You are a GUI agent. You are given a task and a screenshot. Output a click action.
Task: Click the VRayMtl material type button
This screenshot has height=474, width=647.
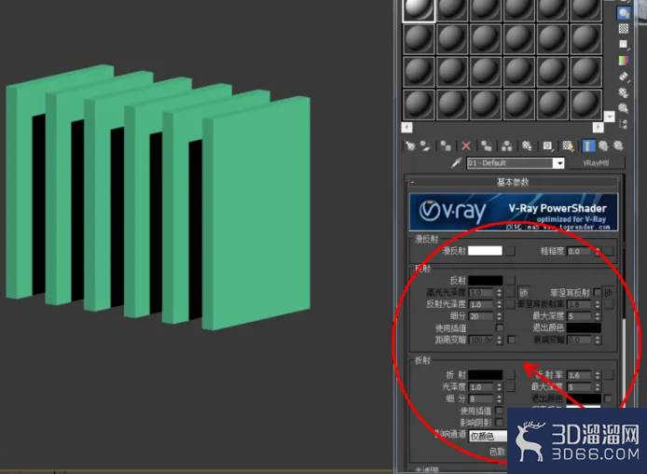tap(597, 163)
